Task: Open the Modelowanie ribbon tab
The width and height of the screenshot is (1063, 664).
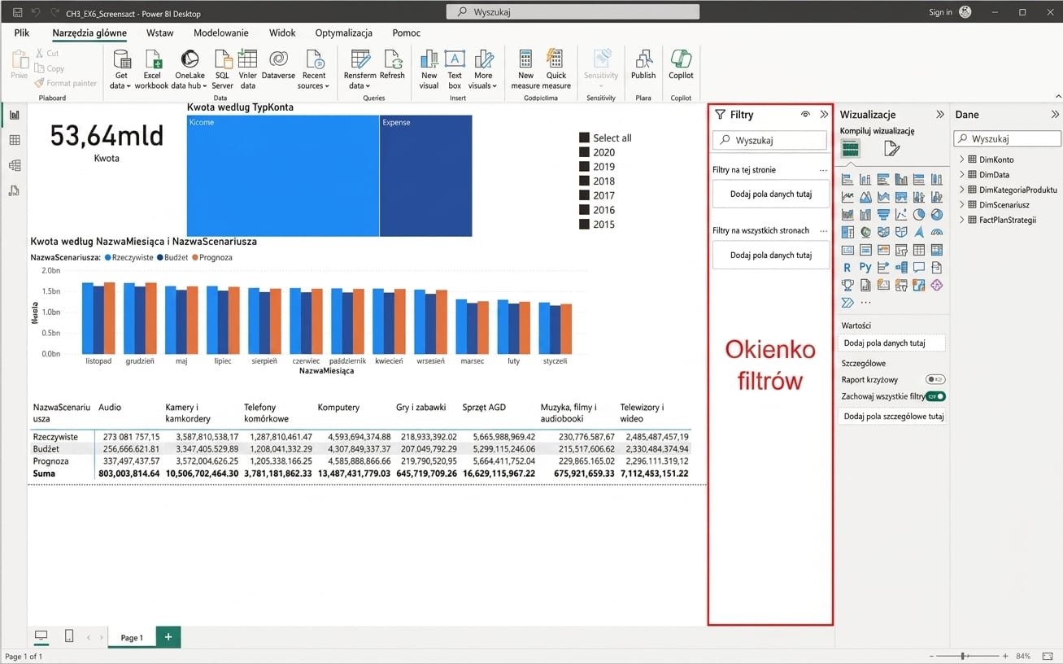Action: tap(221, 33)
